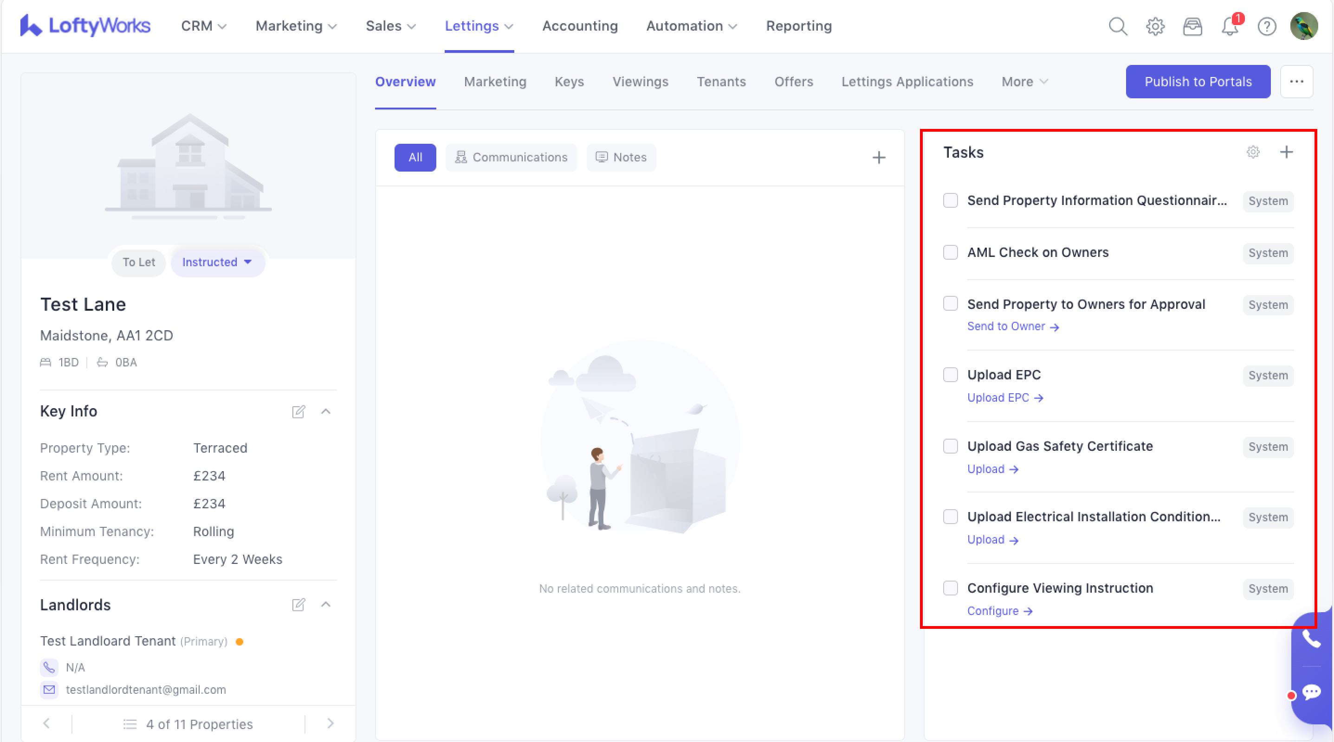Image resolution: width=1334 pixels, height=742 pixels.
Task: Follow the Send to Owner link
Action: 1012,326
